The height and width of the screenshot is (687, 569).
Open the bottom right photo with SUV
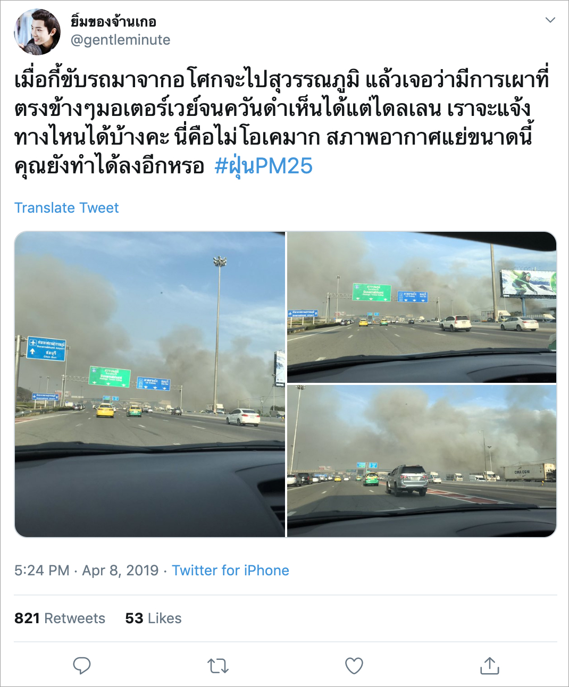pyautogui.click(x=422, y=461)
